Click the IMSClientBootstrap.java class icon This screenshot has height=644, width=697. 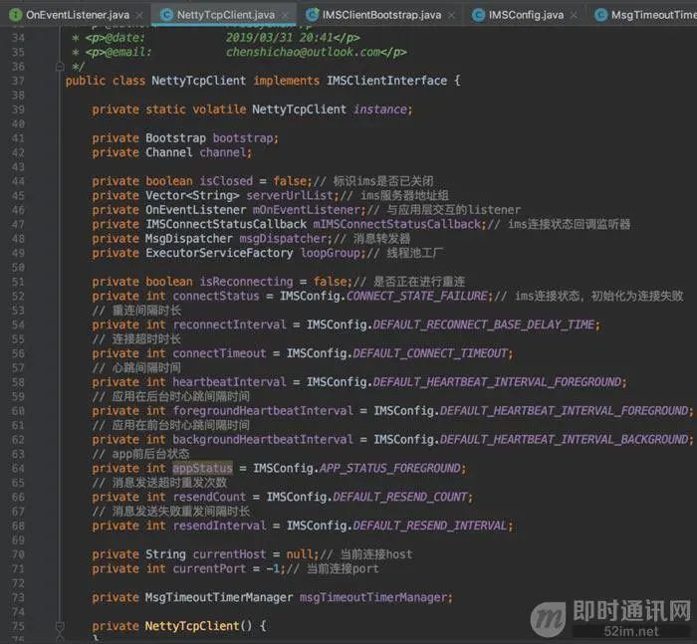coord(312,15)
